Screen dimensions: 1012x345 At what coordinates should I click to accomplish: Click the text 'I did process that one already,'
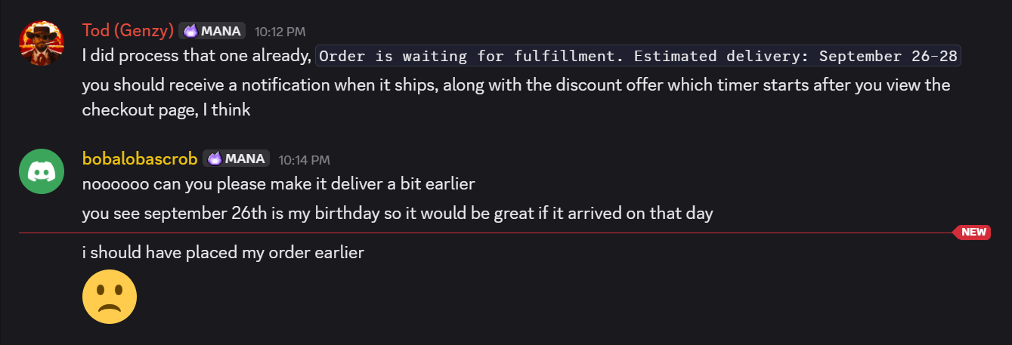(197, 56)
